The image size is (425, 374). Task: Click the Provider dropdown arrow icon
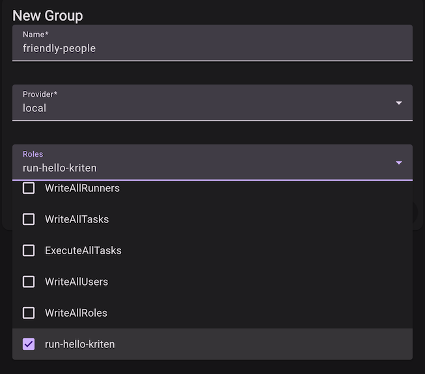pos(399,103)
